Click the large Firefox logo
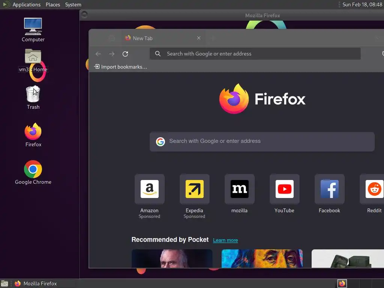The width and height of the screenshot is (384, 288). [x=234, y=99]
